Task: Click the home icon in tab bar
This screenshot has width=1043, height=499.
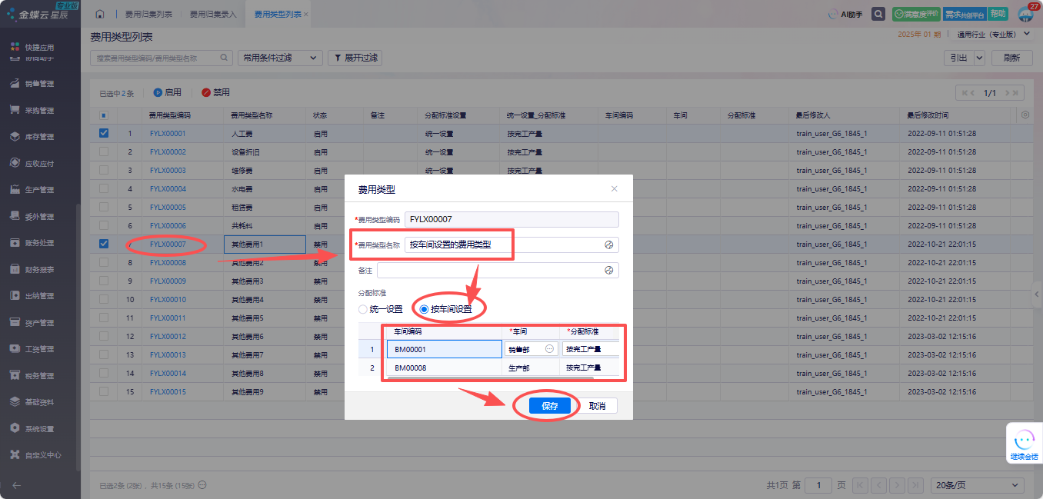Action: [x=100, y=14]
